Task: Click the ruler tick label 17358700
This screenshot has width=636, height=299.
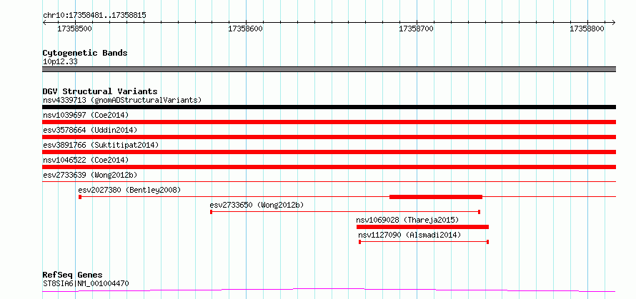Action: (416, 29)
